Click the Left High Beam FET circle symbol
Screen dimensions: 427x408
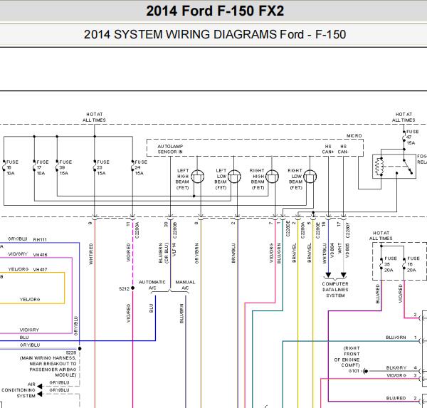coord(197,177)
